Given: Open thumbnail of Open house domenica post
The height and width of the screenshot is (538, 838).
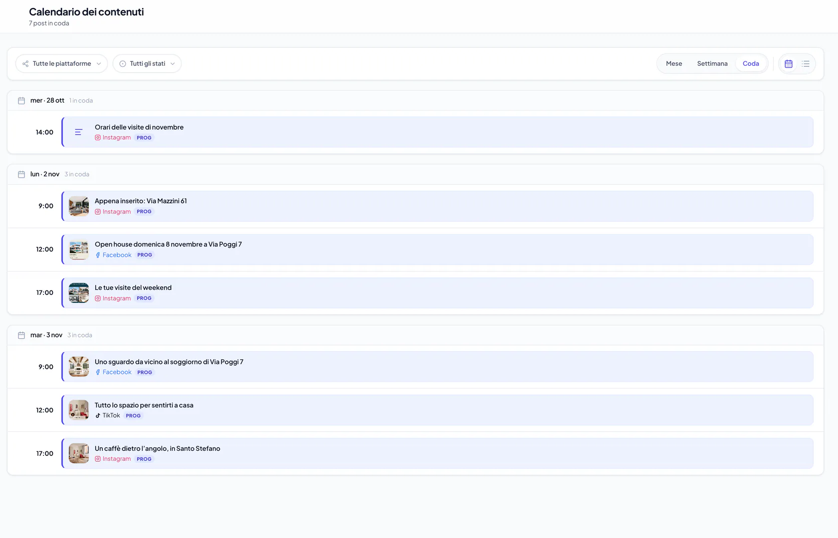Looking at the screenshot, I should tap(79, 250).
